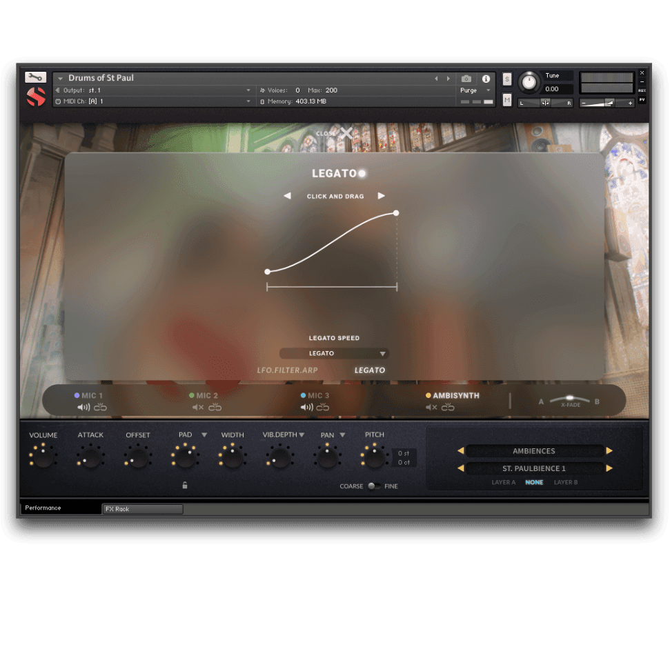Take a snapshot with the camera icon
This screenshot has width=670, height=669.
coord(466,79)
